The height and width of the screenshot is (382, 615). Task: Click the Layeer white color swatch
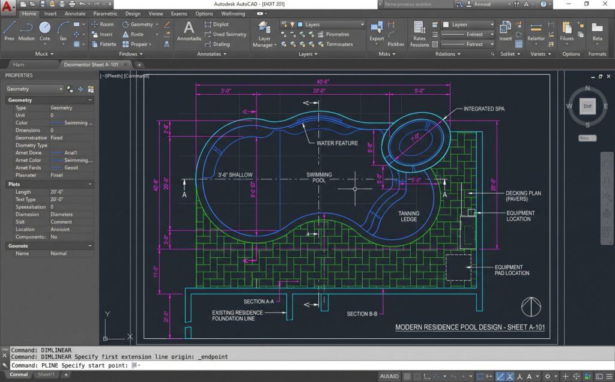pos(446,25)
